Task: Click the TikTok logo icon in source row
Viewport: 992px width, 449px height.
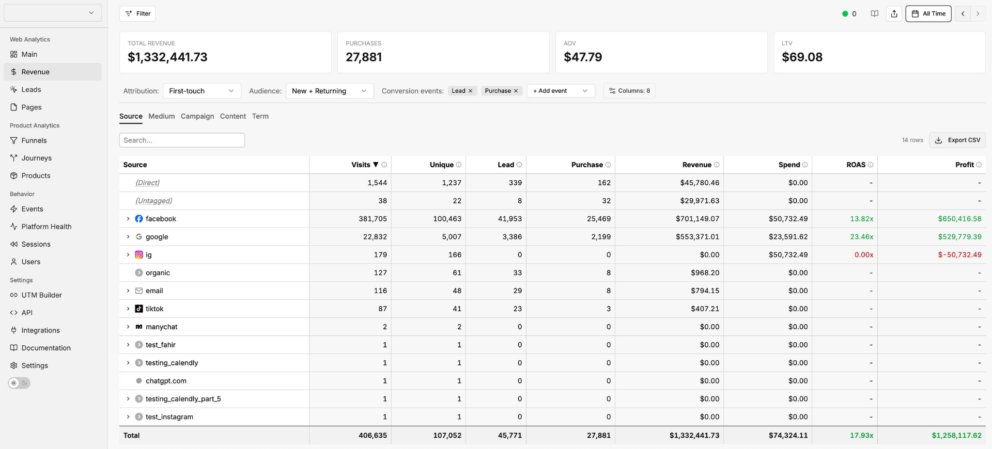Action: point(139,309)
